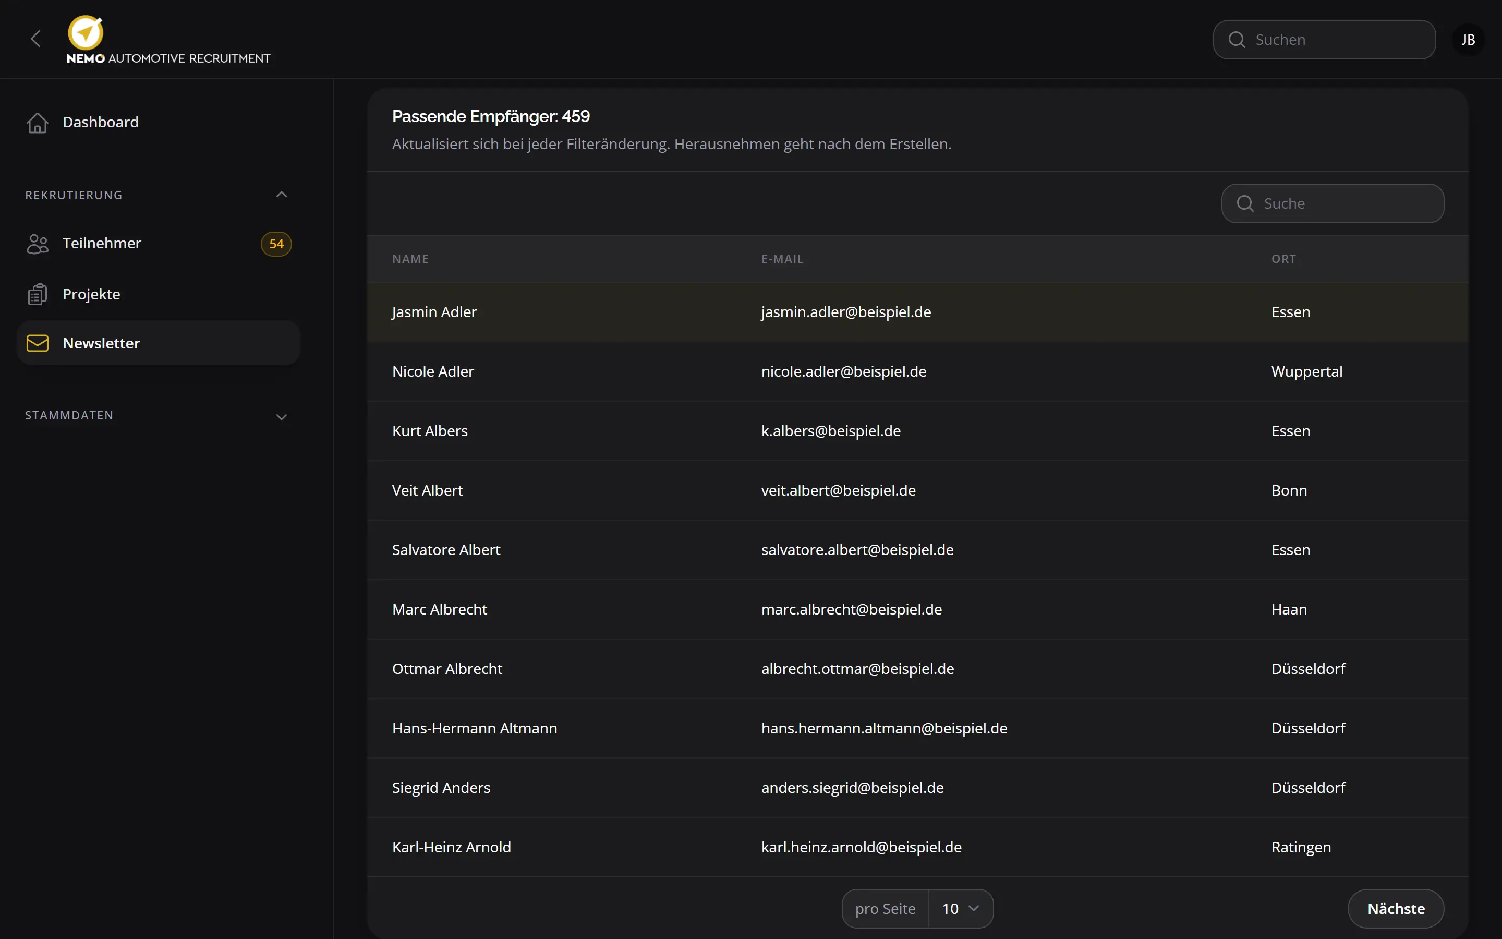Click the magnifier in table Suche field
Image resolution: width=1502 pixels, height=939 pixels.
[1245, 203]
